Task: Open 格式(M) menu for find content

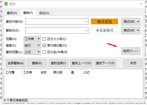Action: [131, 22]
